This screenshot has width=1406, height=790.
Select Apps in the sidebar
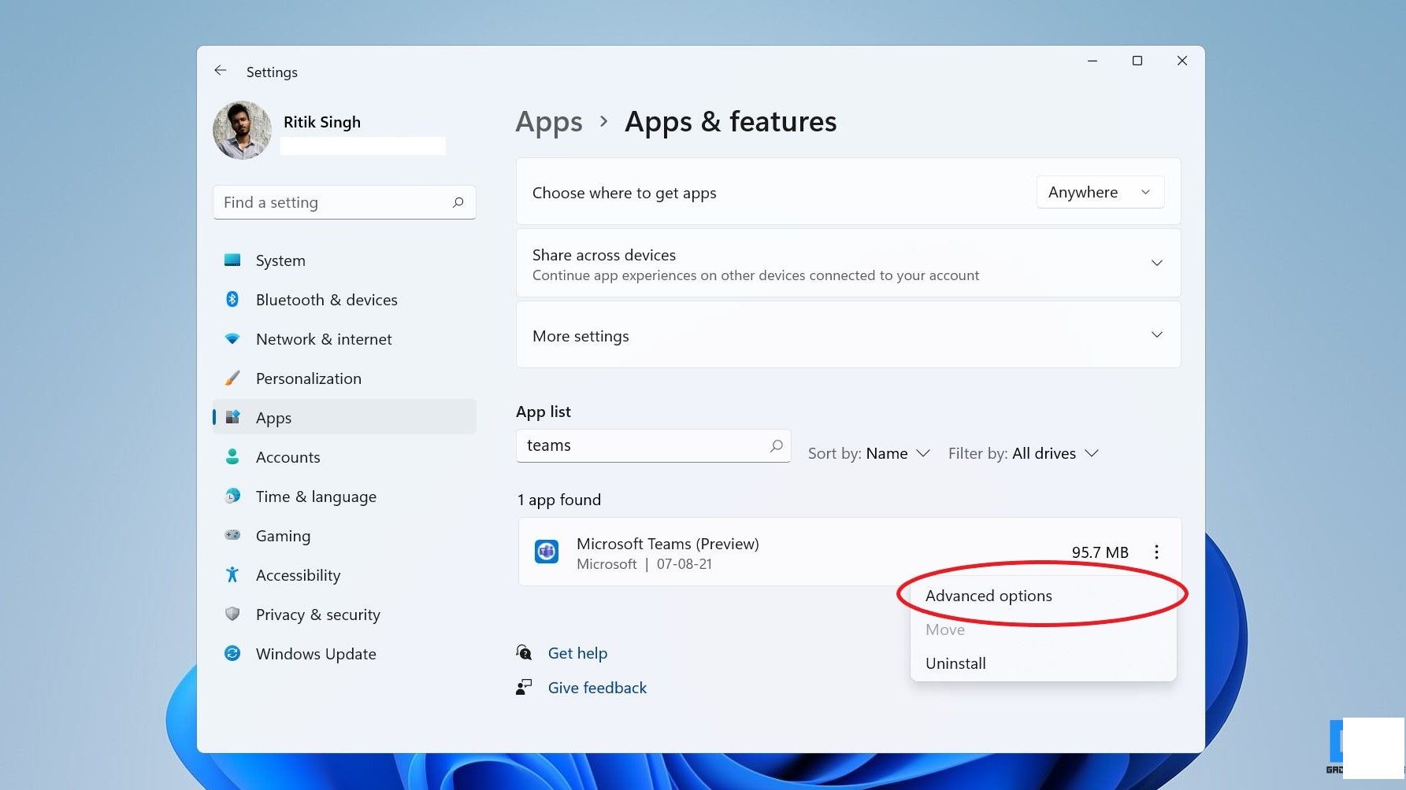click(x=344, y=417)
